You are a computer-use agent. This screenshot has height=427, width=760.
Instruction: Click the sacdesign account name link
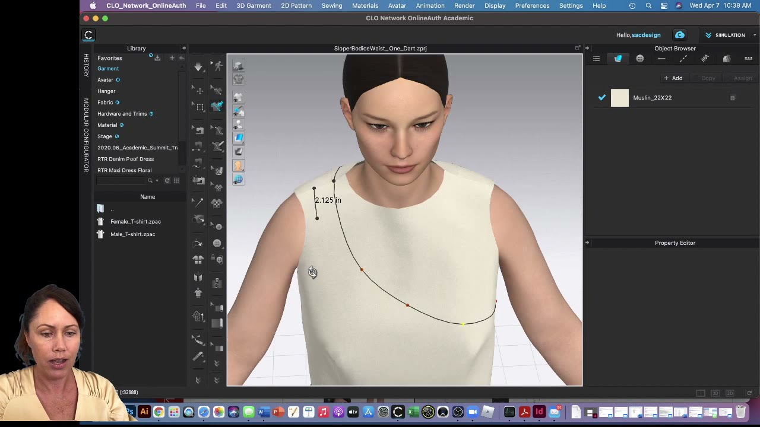click(646, 35)
